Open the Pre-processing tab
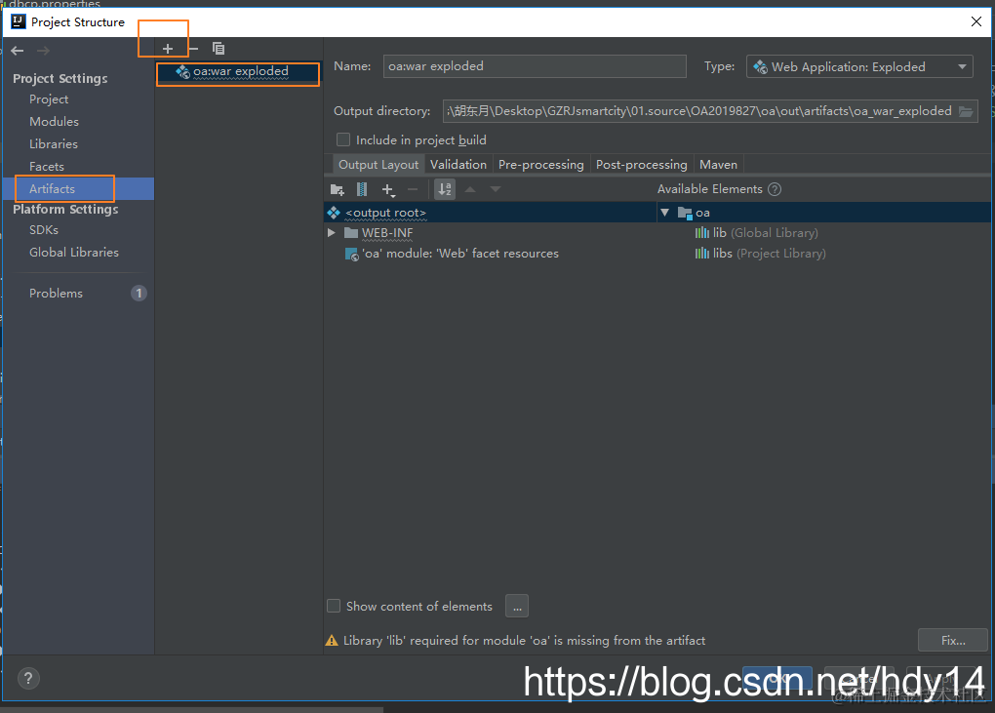Image resolution: width=995 pixels, height=713 pixels. [x=540, y=164]
